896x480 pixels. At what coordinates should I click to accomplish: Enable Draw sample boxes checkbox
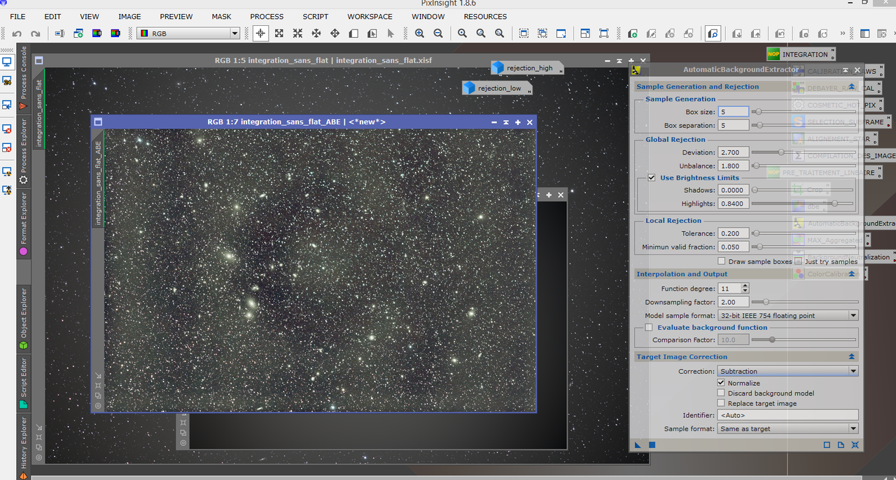coord(722,261)
